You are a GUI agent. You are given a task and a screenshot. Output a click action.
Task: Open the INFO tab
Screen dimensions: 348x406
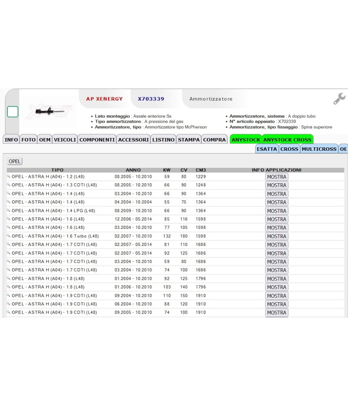pos(11,140)
